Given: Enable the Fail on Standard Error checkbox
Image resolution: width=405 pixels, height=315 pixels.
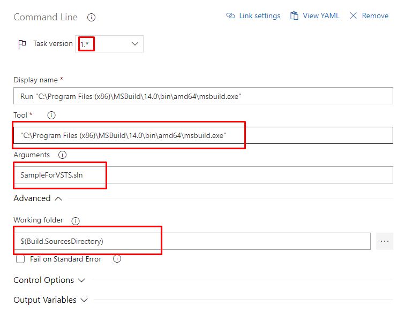Looking at the screenshot, I should [x=20, y=259].
